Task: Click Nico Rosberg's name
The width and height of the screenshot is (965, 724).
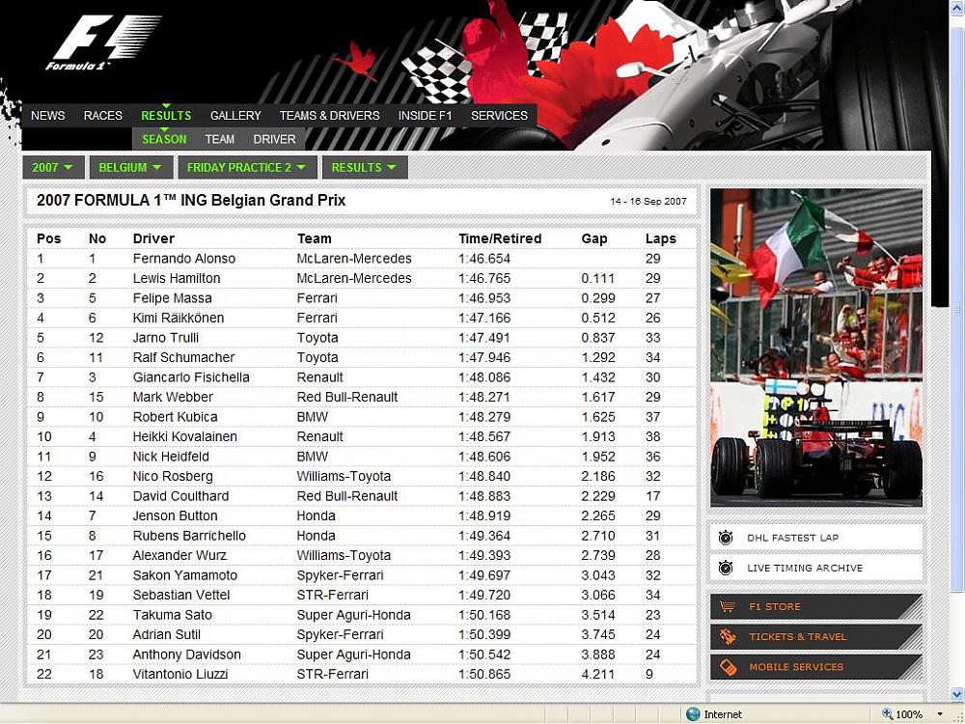Action: 173,476
